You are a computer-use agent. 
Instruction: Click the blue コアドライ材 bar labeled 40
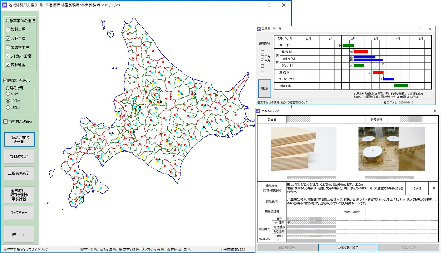[x=368, y=60]
